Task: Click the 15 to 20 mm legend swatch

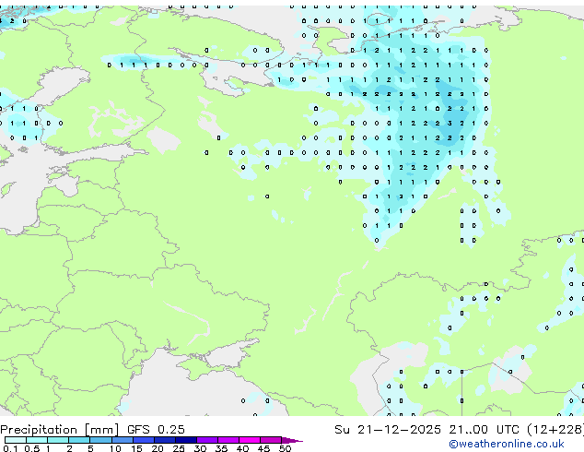Action: click(144, 440)
